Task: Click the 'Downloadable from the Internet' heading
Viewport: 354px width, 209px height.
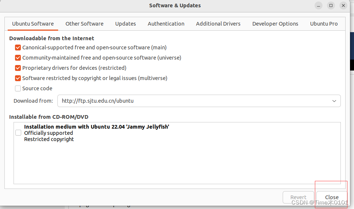Action: 52,38
